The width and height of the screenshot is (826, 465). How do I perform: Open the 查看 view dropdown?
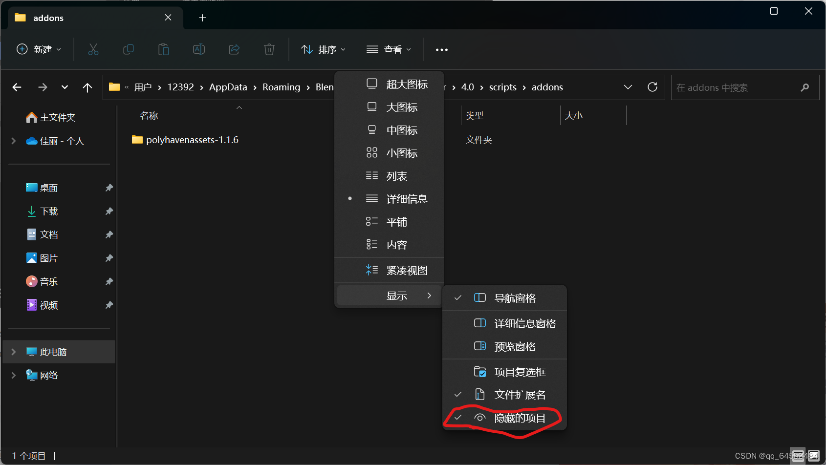click(x=389, y=49)
